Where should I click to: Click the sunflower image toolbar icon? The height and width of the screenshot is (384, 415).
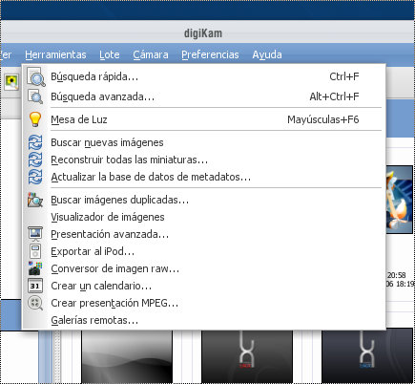11,82
